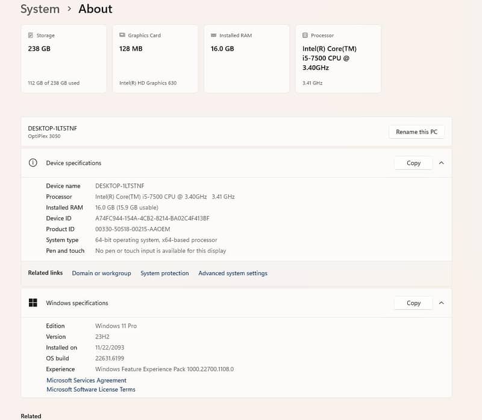Click the 112 GB of 238 GB used text
482x420 pixels.
pos(54,83)
